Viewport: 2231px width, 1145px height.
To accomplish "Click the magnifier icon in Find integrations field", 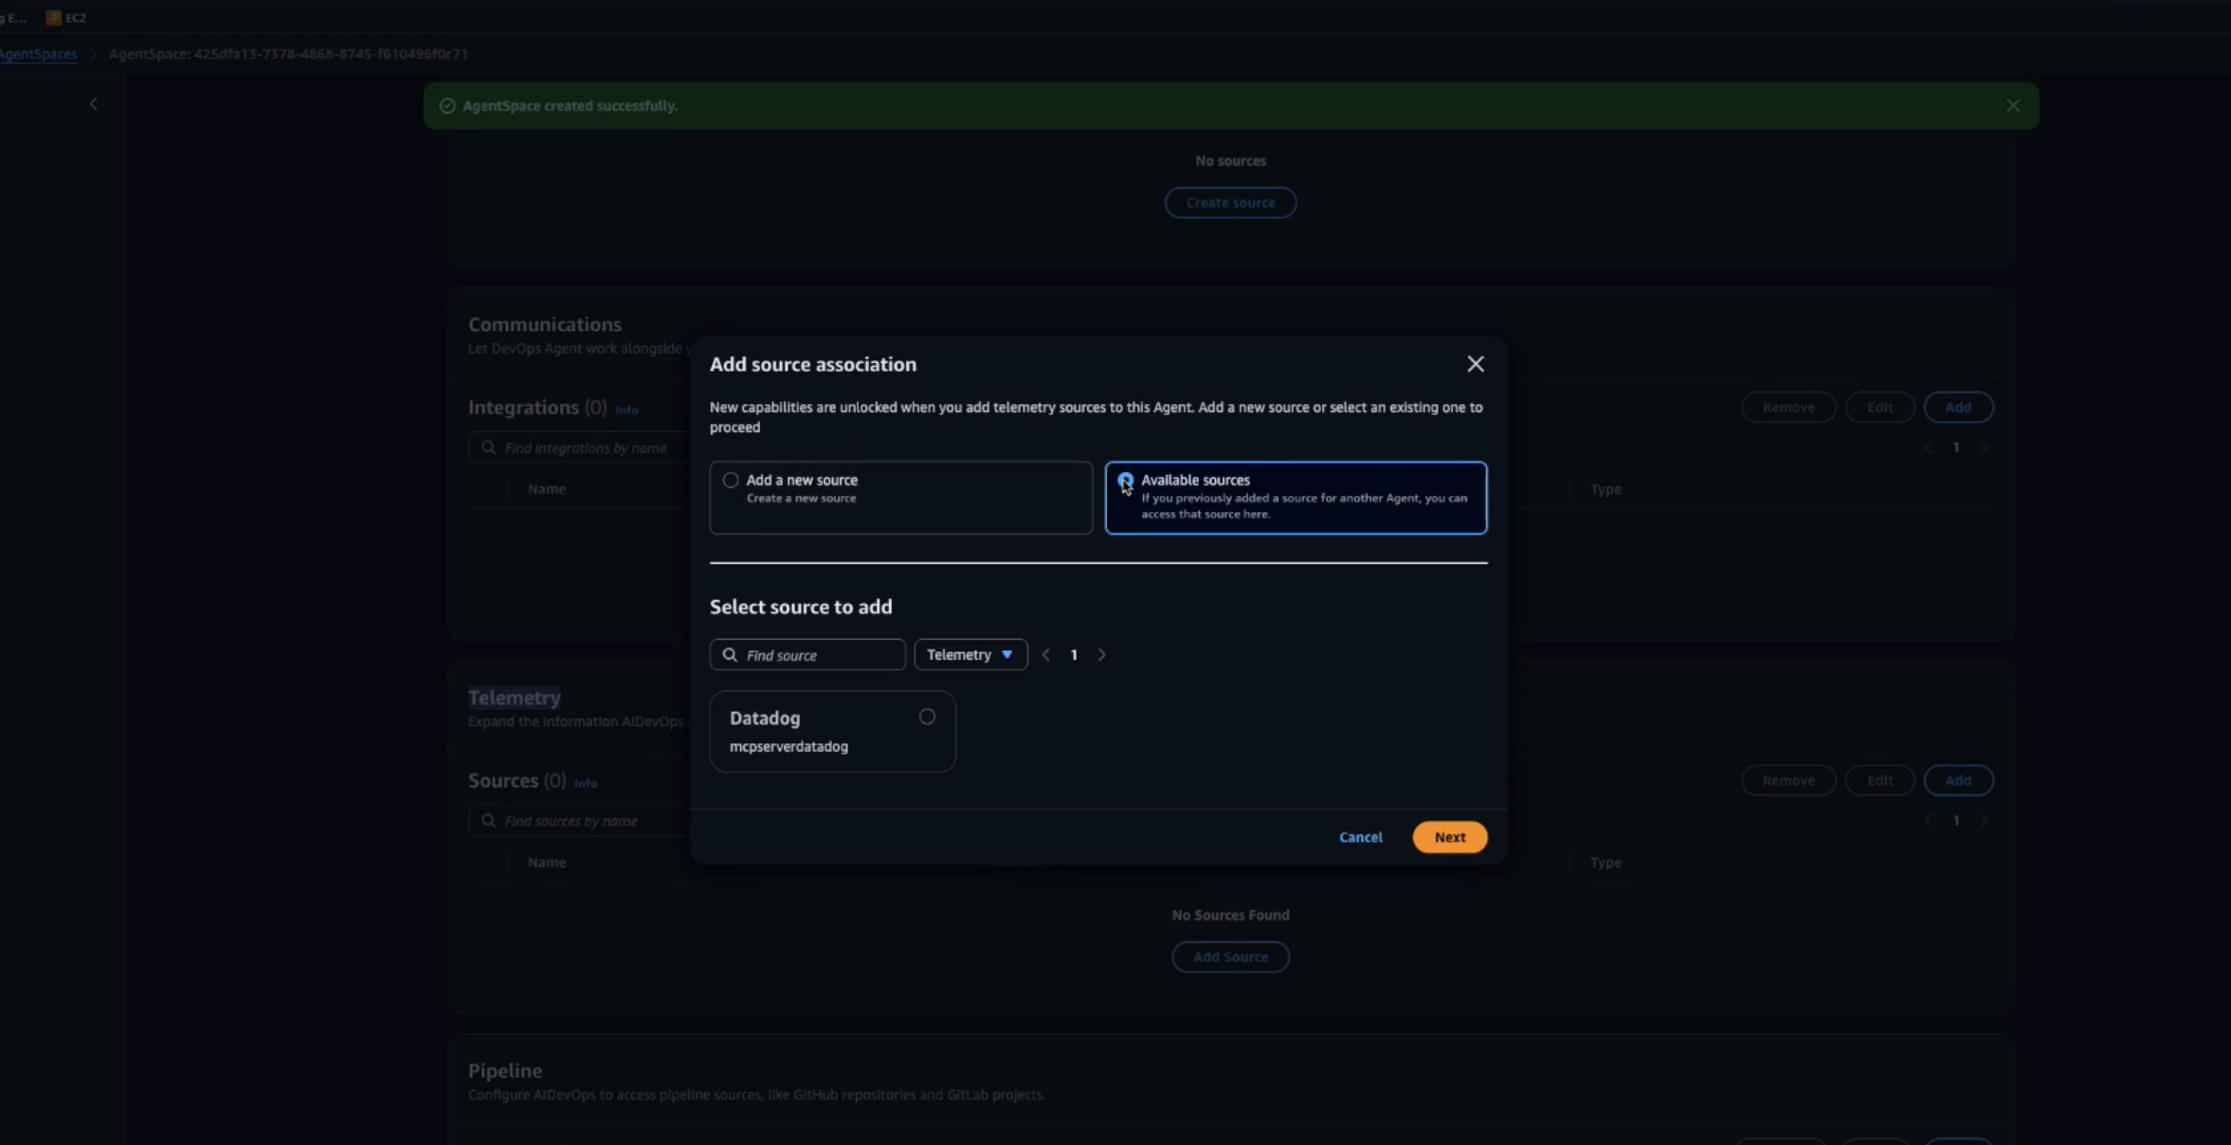I will click(x=487, y=446).
